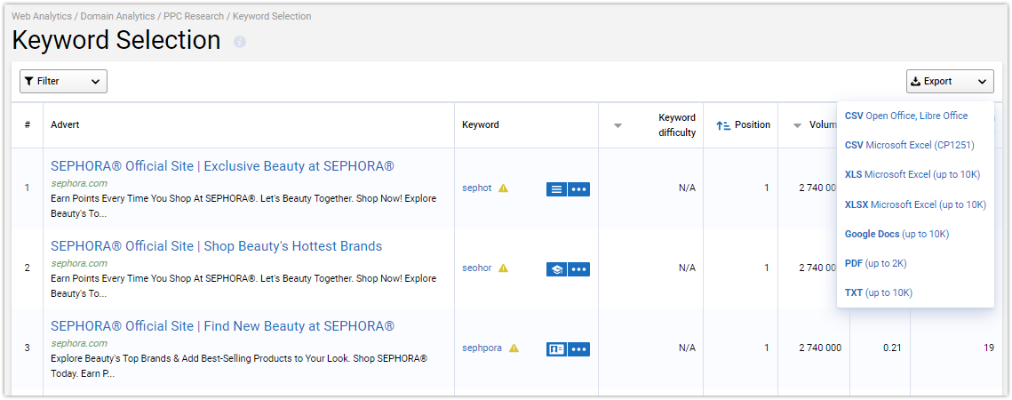
Task: Click the Keyword difficulty header text
Action: click(677, 125)
